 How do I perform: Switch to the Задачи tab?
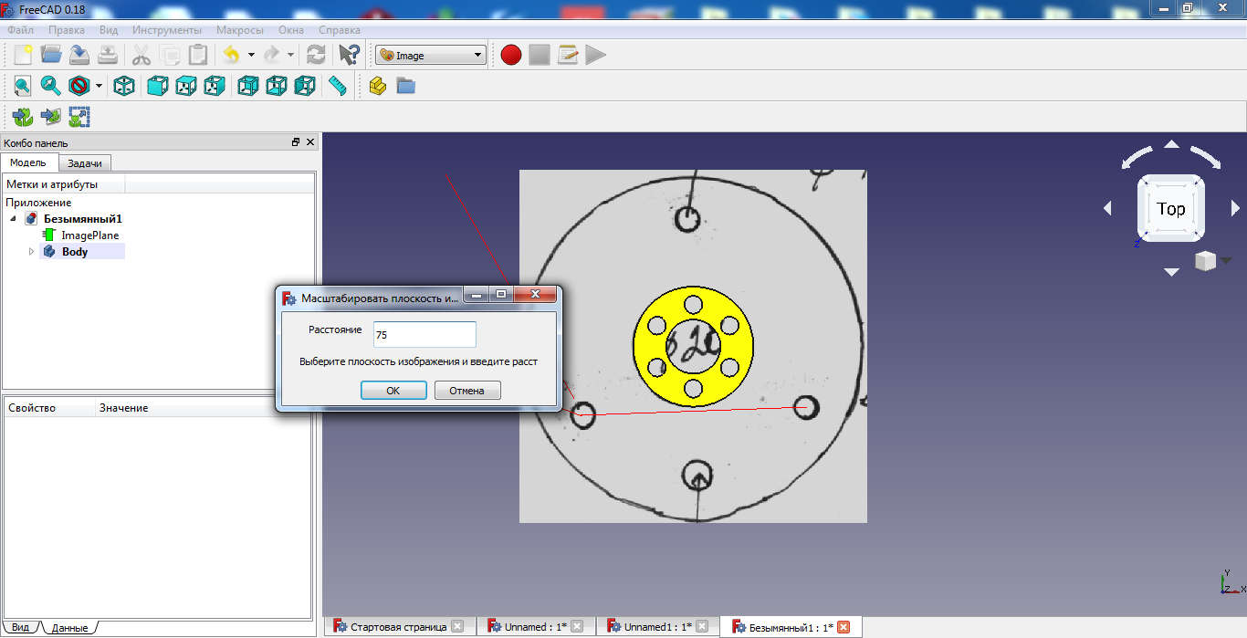pos(85,162)
